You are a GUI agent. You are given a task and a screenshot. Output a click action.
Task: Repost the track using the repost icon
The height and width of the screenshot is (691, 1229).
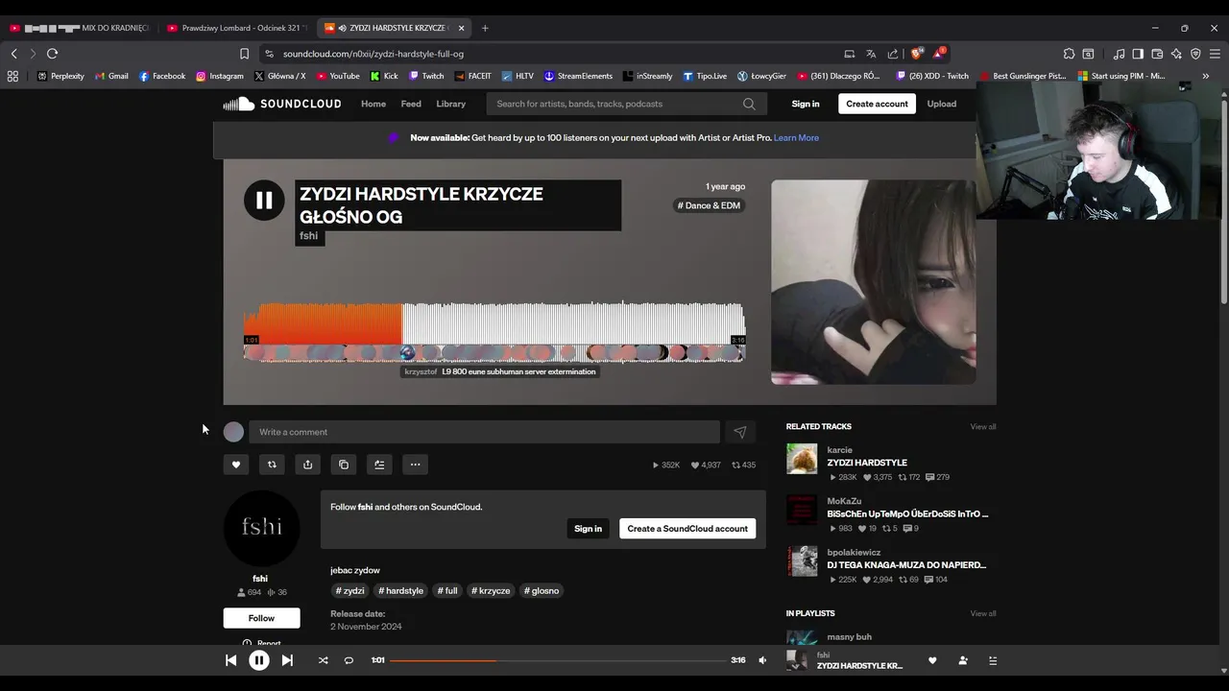[272, 465]
